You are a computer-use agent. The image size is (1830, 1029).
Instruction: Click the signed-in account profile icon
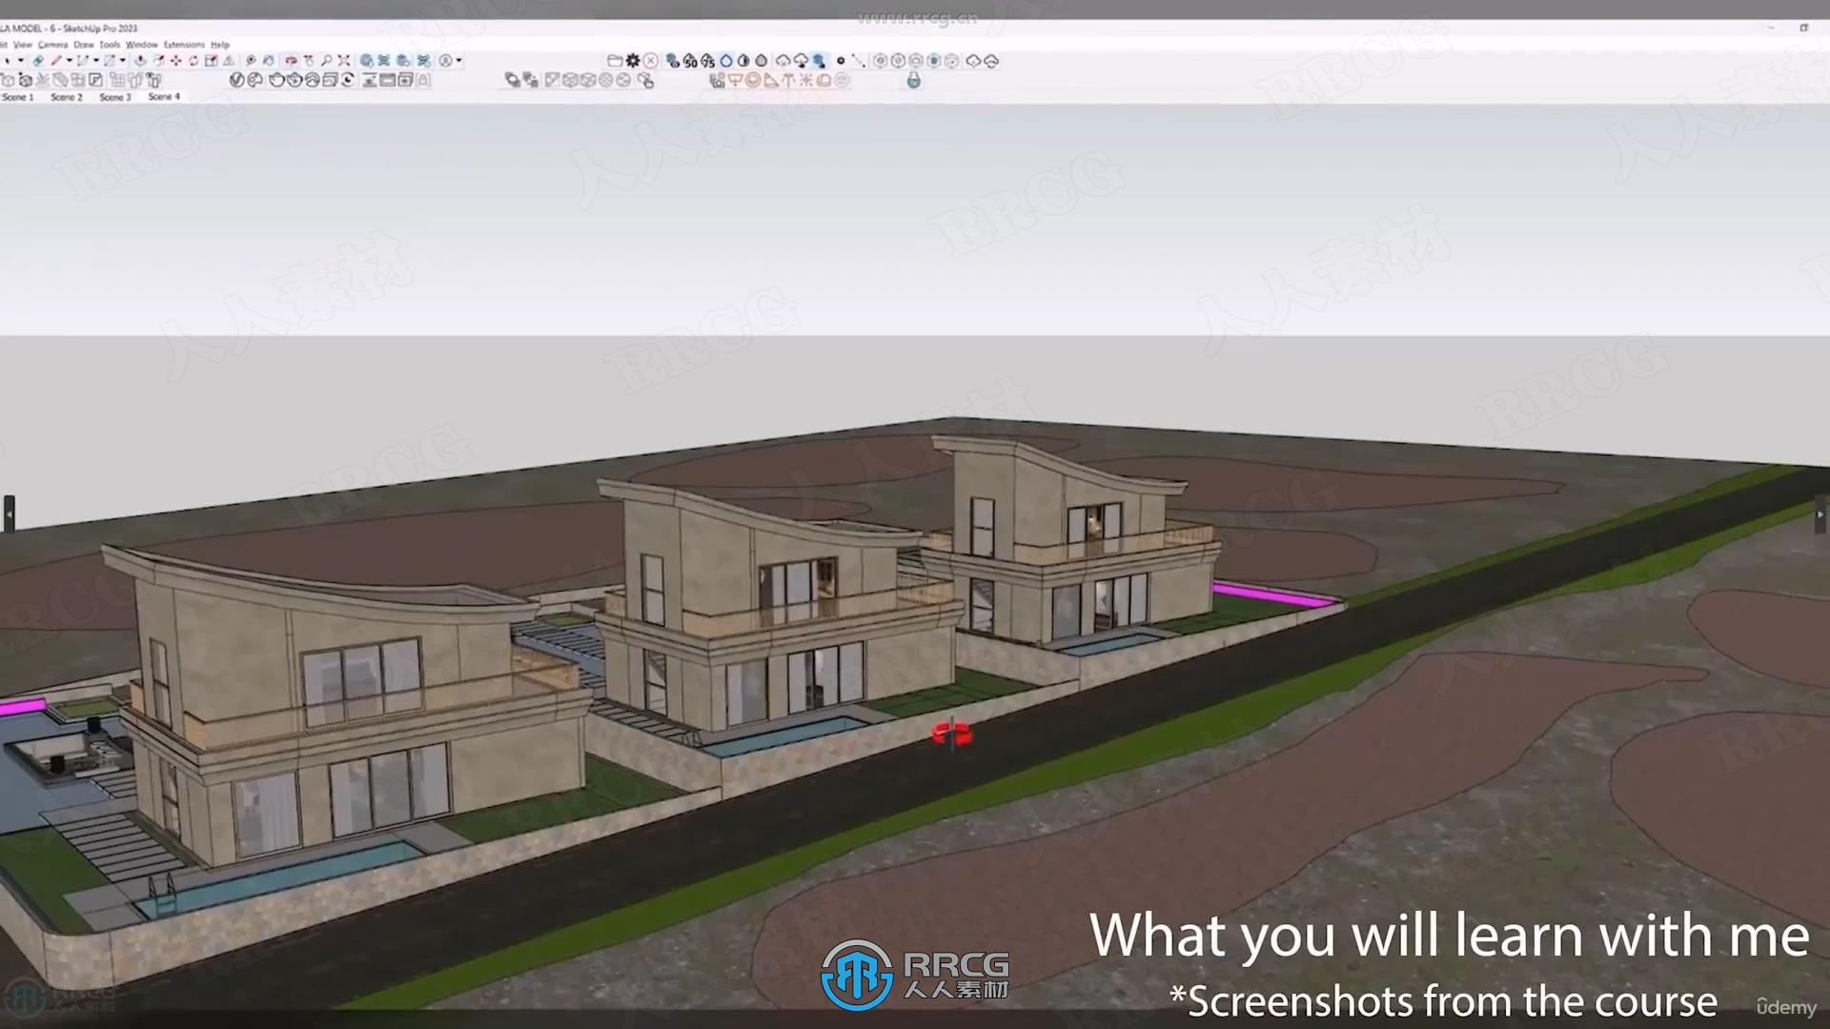click(445, 60)
